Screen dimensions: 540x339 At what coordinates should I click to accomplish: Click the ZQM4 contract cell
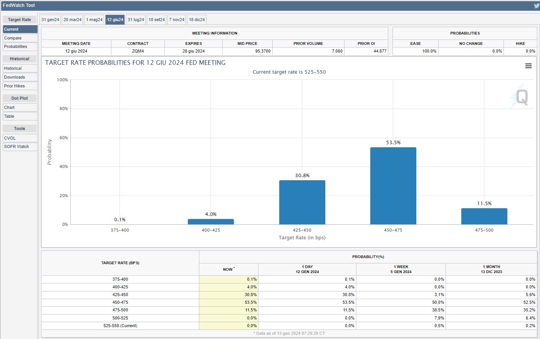point(138,51)
